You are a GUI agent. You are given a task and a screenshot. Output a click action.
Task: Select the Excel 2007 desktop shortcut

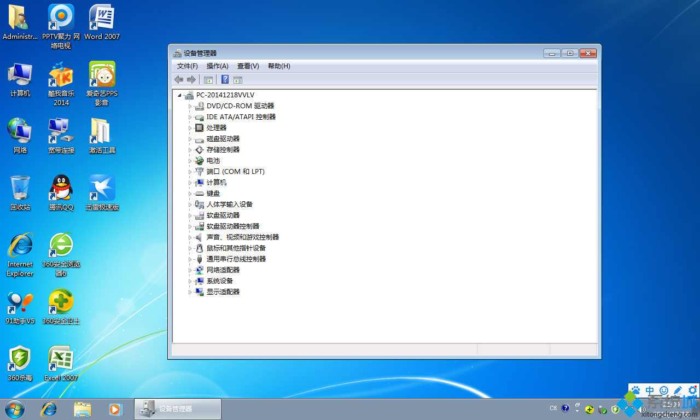coord(61,363)
